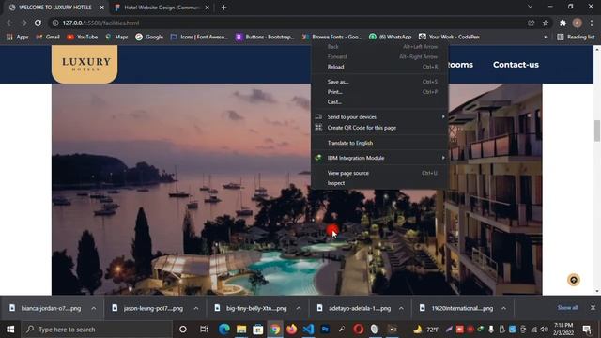Open the tab search dropdown arrow

530,7
